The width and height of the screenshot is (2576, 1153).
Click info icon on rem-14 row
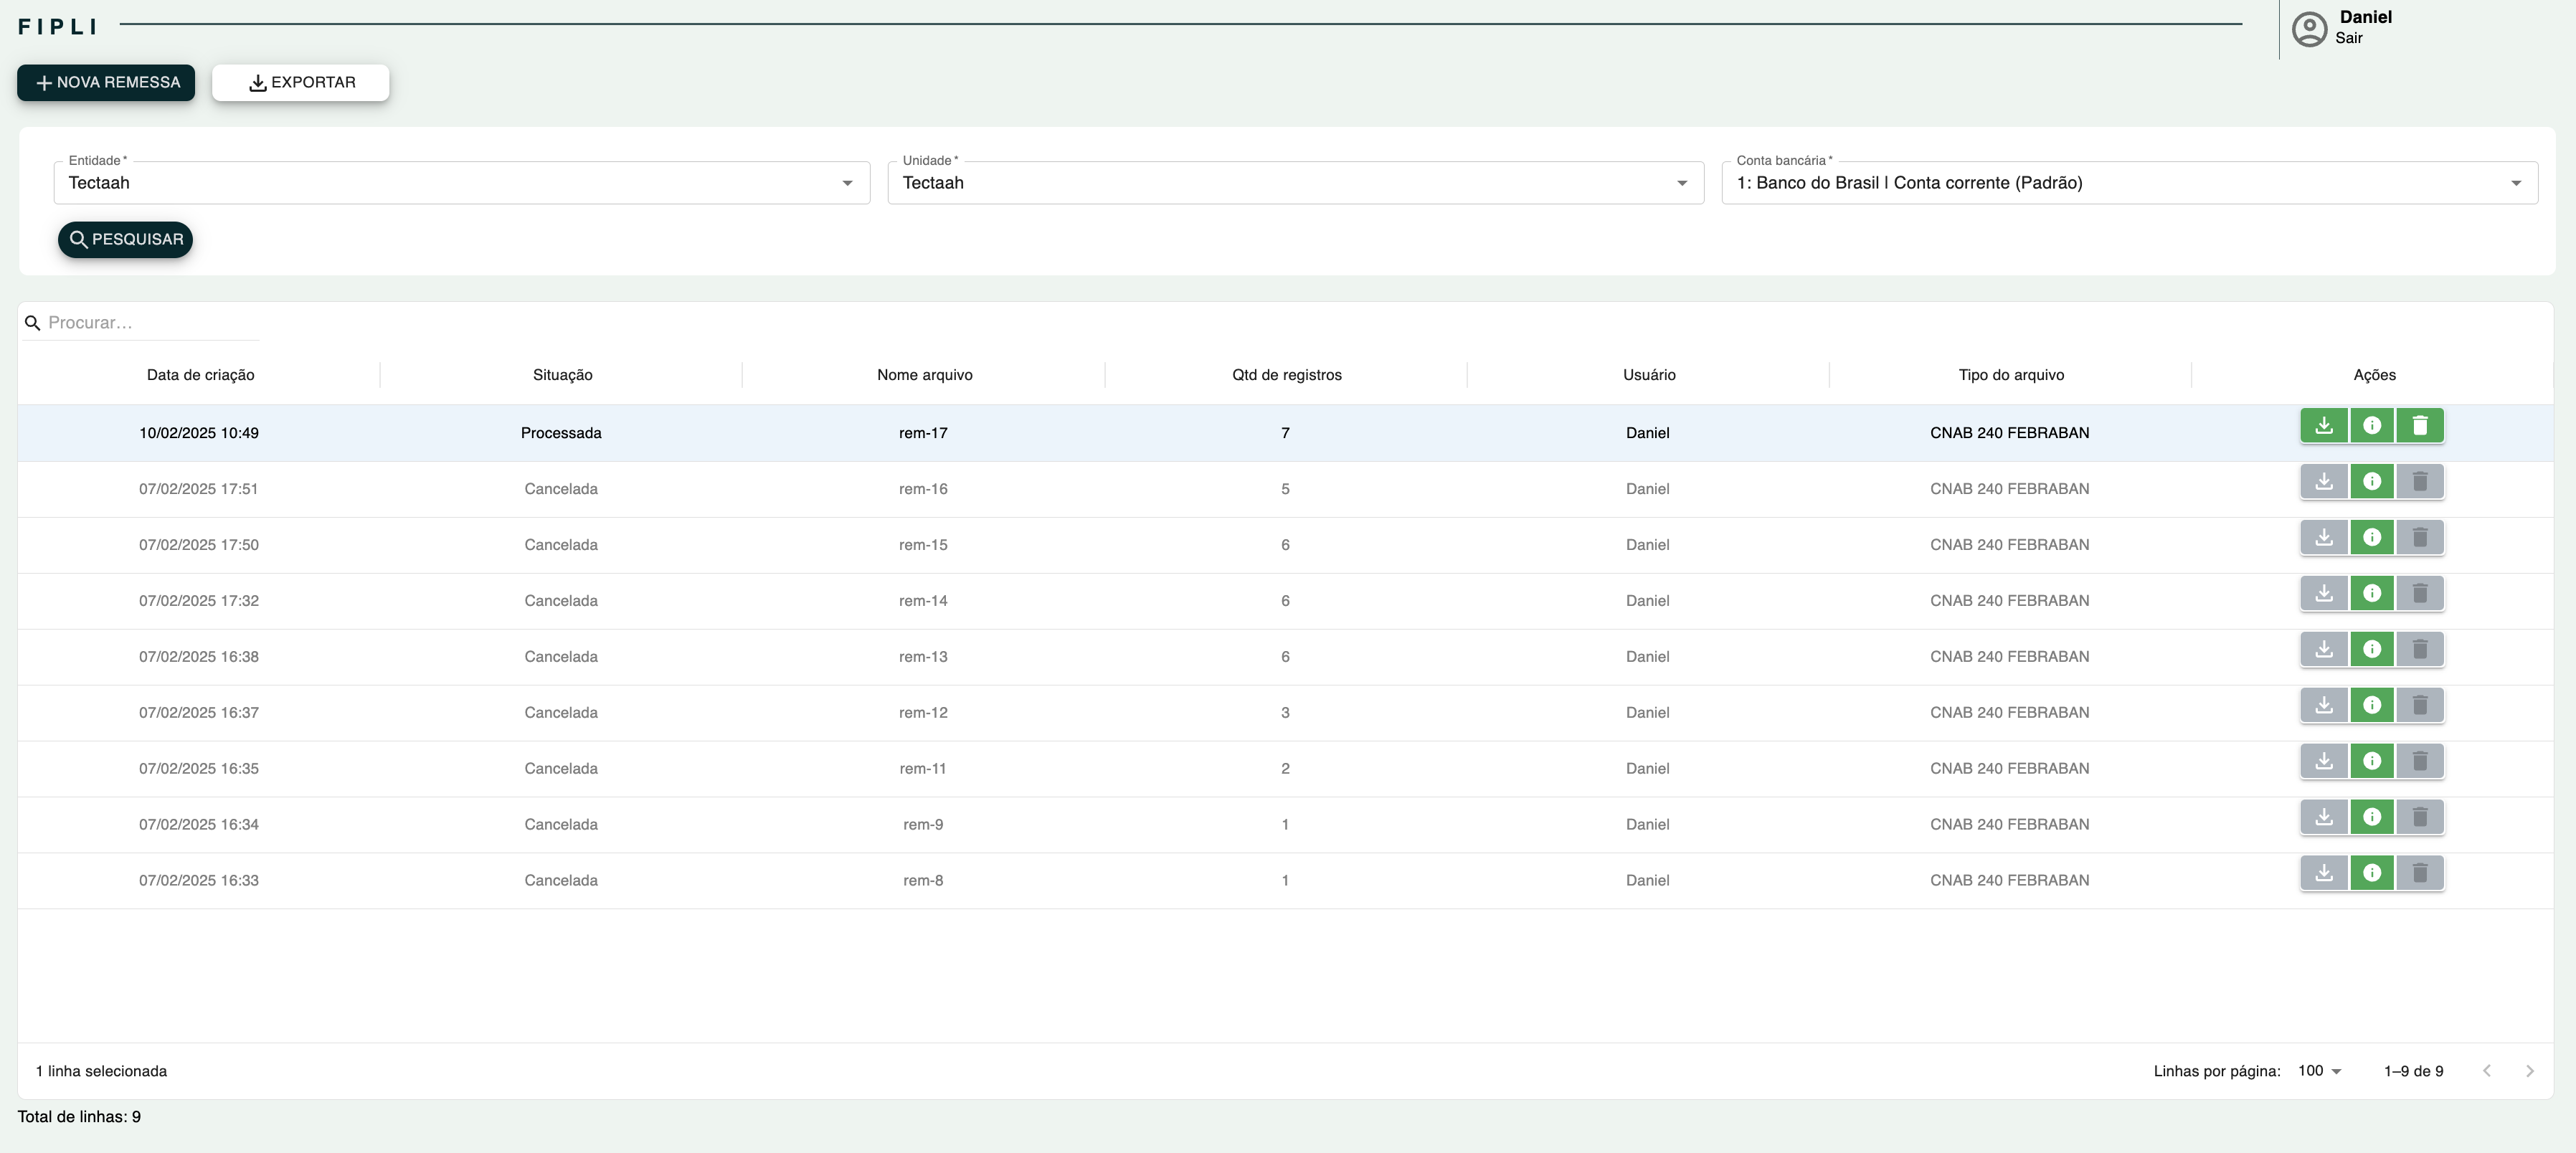[2371, 594]
